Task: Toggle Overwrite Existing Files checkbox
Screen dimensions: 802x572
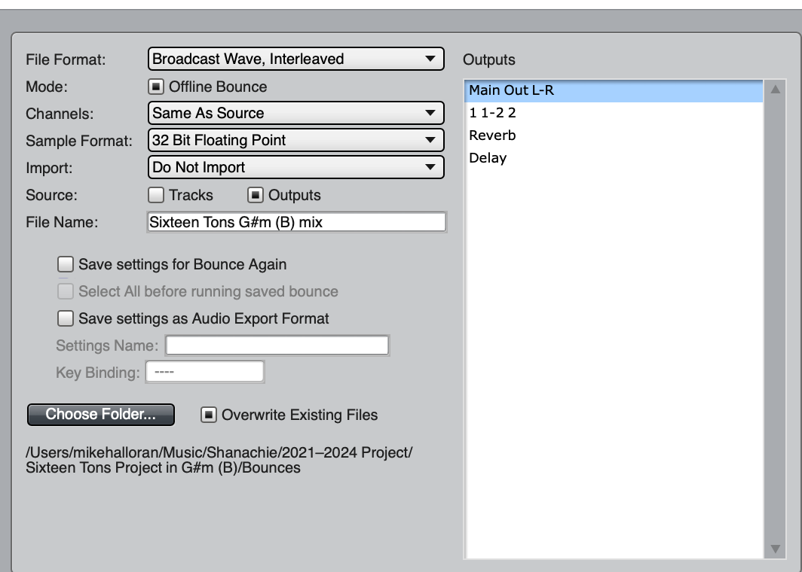Action: 209,415
